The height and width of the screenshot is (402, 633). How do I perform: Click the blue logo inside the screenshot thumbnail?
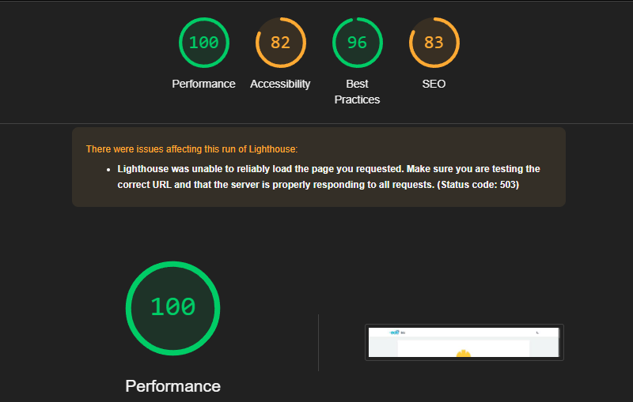point(394,332)
